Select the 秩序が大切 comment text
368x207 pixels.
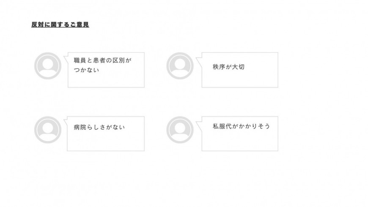(228, 67)
